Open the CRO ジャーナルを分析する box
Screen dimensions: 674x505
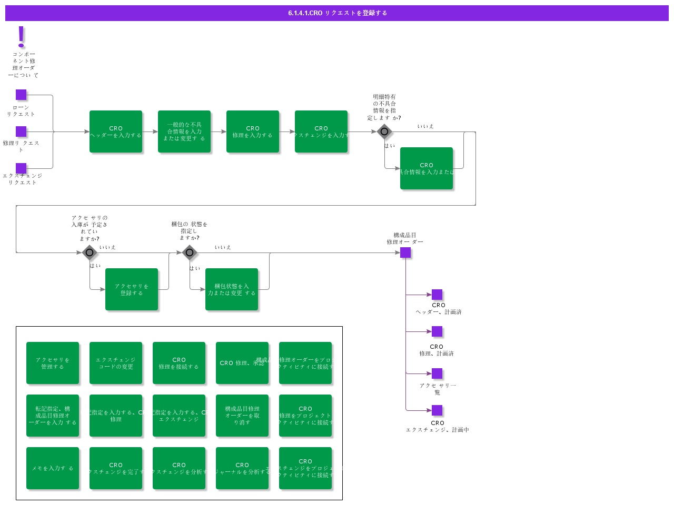point(242,468)
